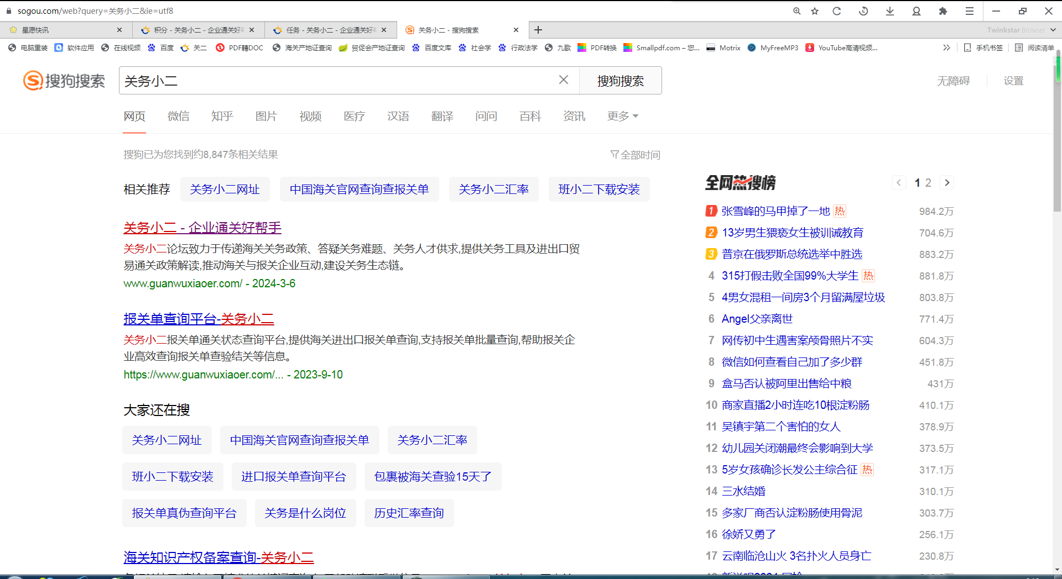Expand the 更多 category dropdown
Screen dimensions: 1062x579
[x=623, y=116]
